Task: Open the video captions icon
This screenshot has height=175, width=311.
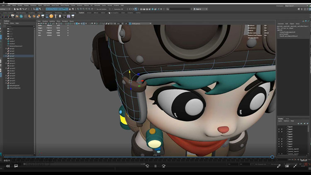Action: point(16,166)
